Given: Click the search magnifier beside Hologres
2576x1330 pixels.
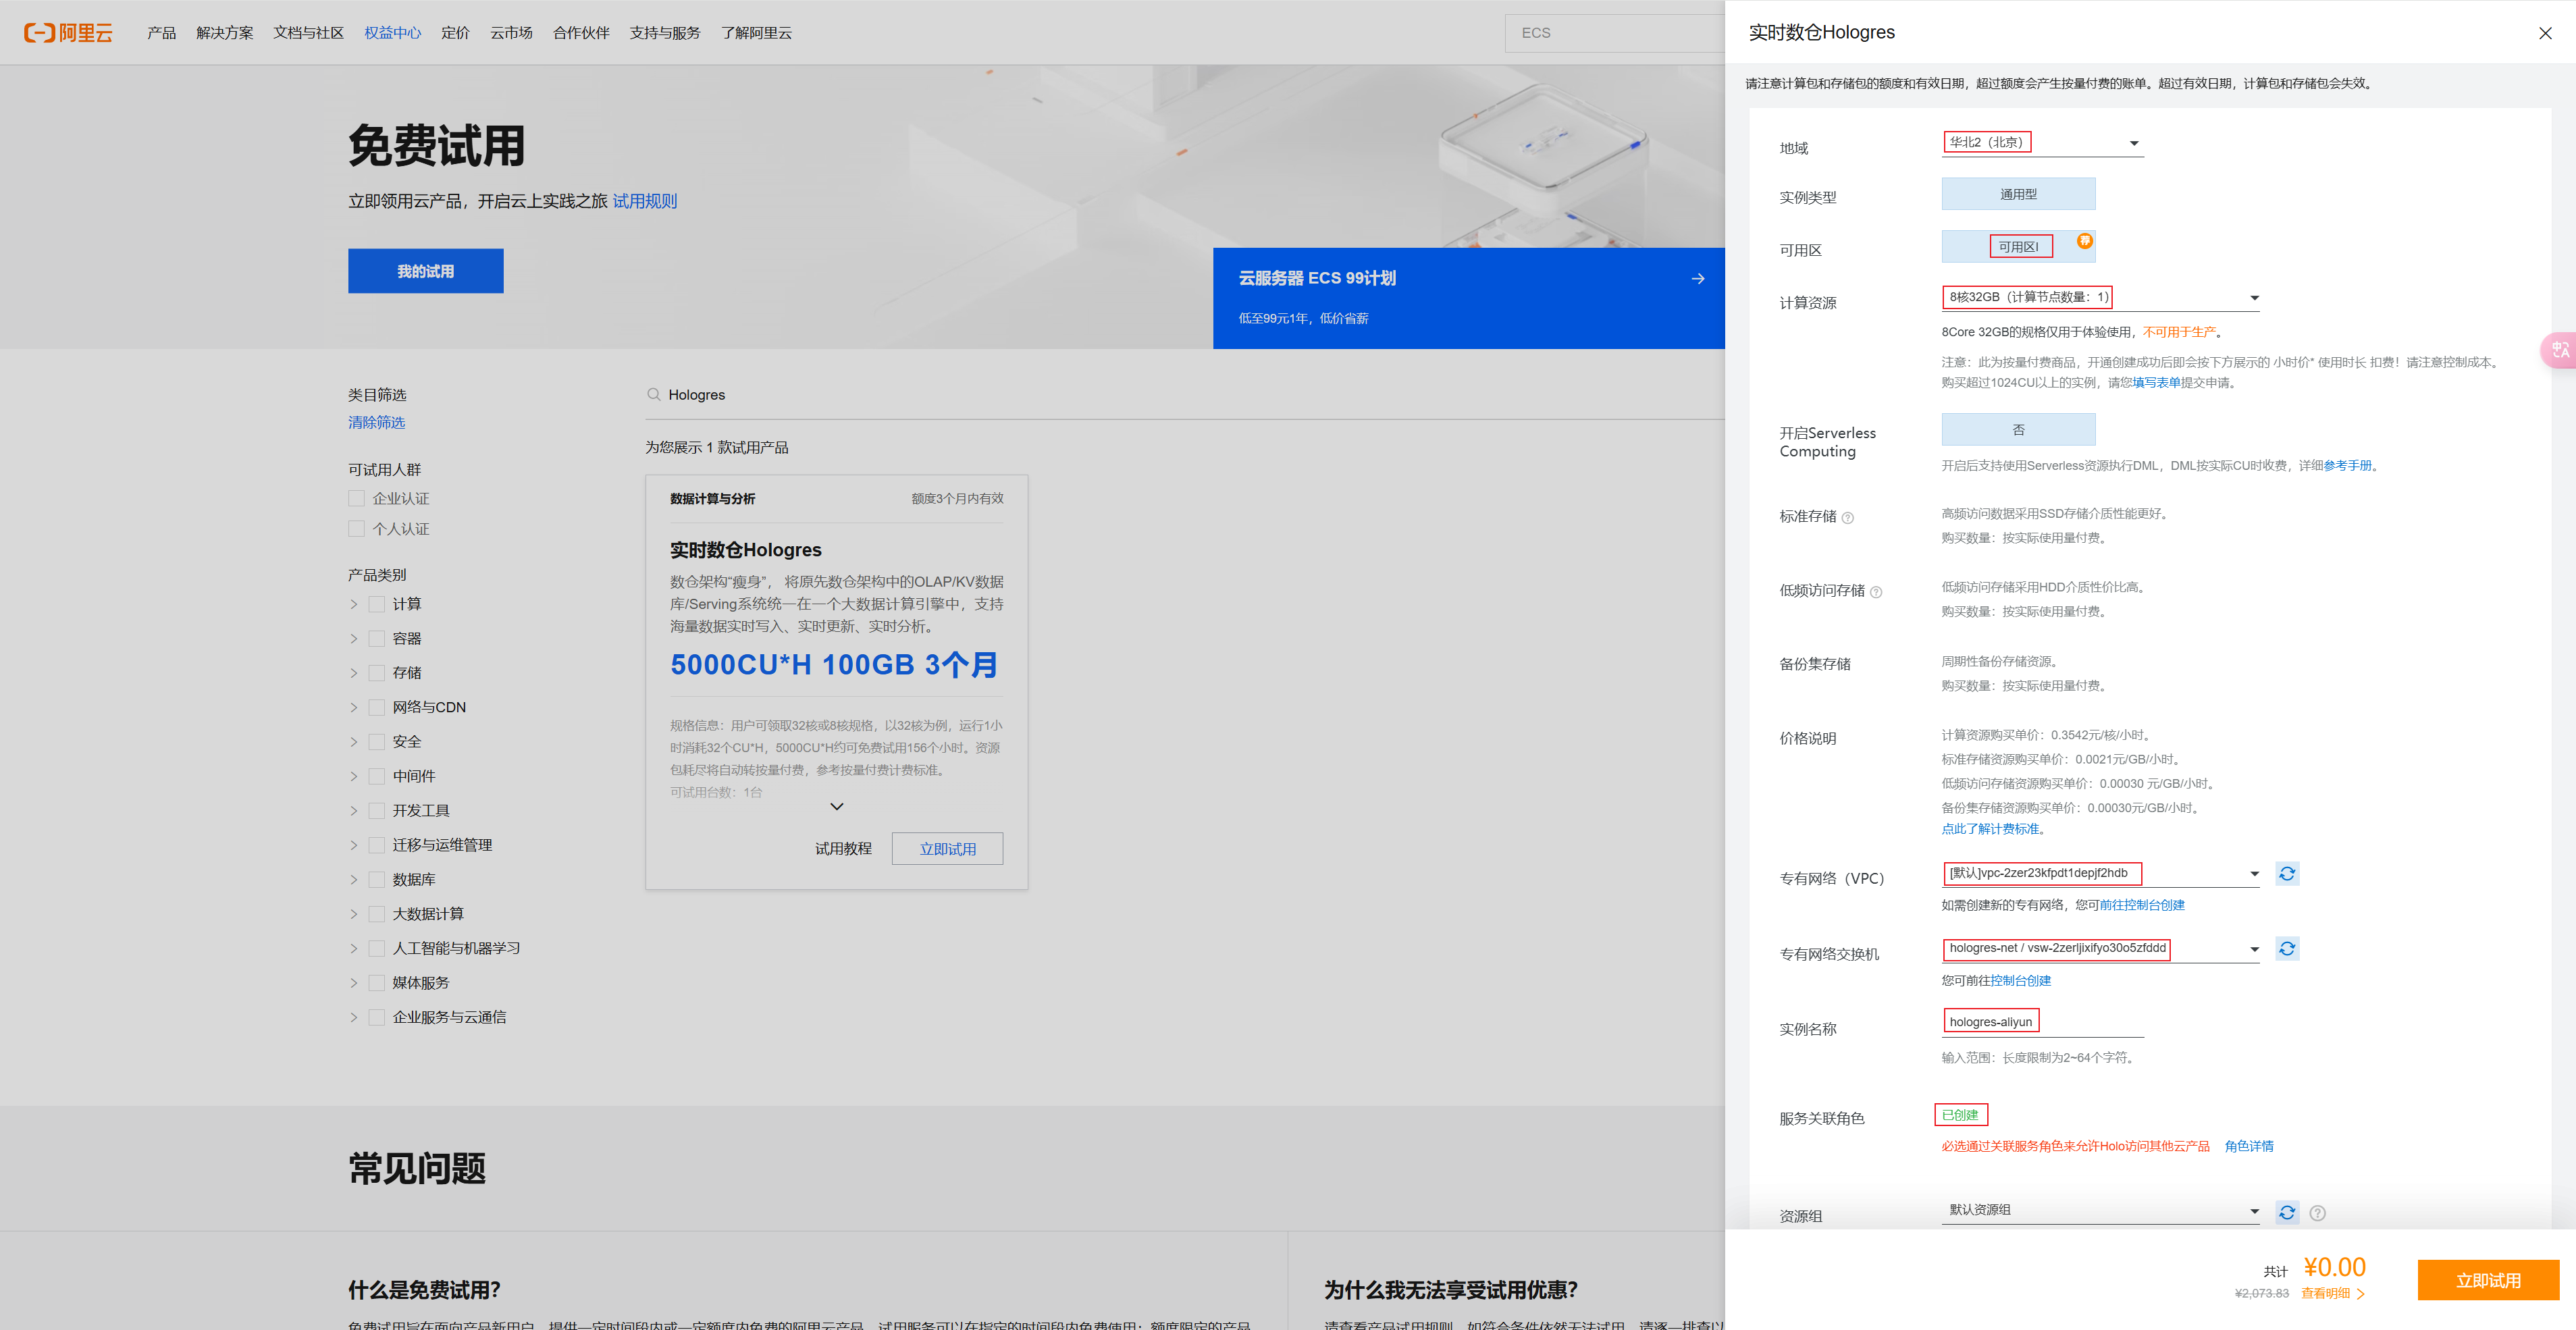Looking at the screenshot, I should click(x=654, y=395).
